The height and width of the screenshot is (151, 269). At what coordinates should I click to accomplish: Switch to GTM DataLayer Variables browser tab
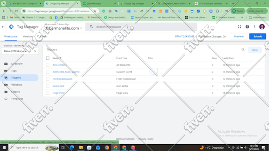tap(211, 4)
